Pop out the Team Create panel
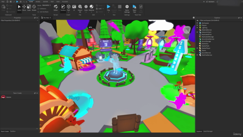The height and width of the screenshot is (137, 243). pyautogui.click(x=35, y=93)
